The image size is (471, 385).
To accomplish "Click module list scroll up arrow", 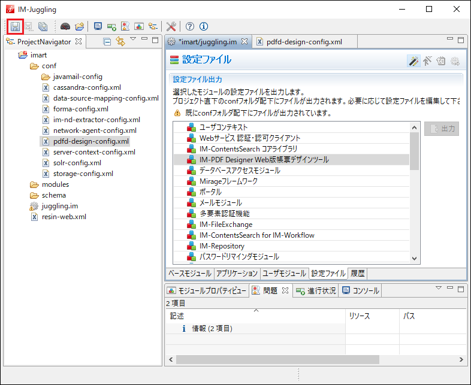I will pyautogui.click(x=415, y=128).
